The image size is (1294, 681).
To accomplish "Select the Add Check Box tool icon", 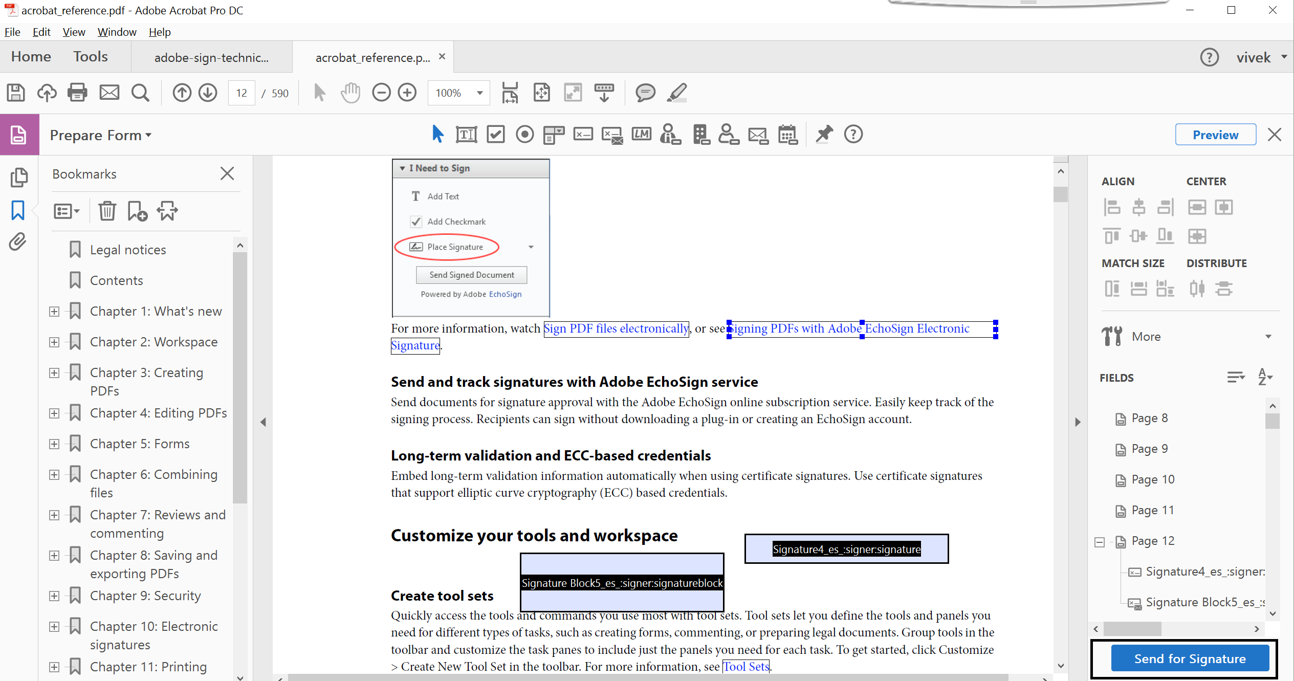I will (495, 135).
